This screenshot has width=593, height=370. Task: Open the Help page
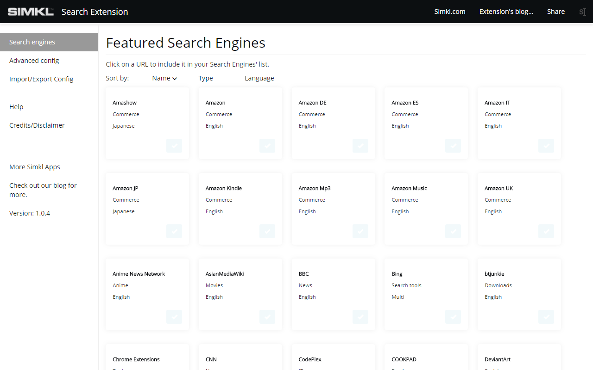[x=16, y=107]
